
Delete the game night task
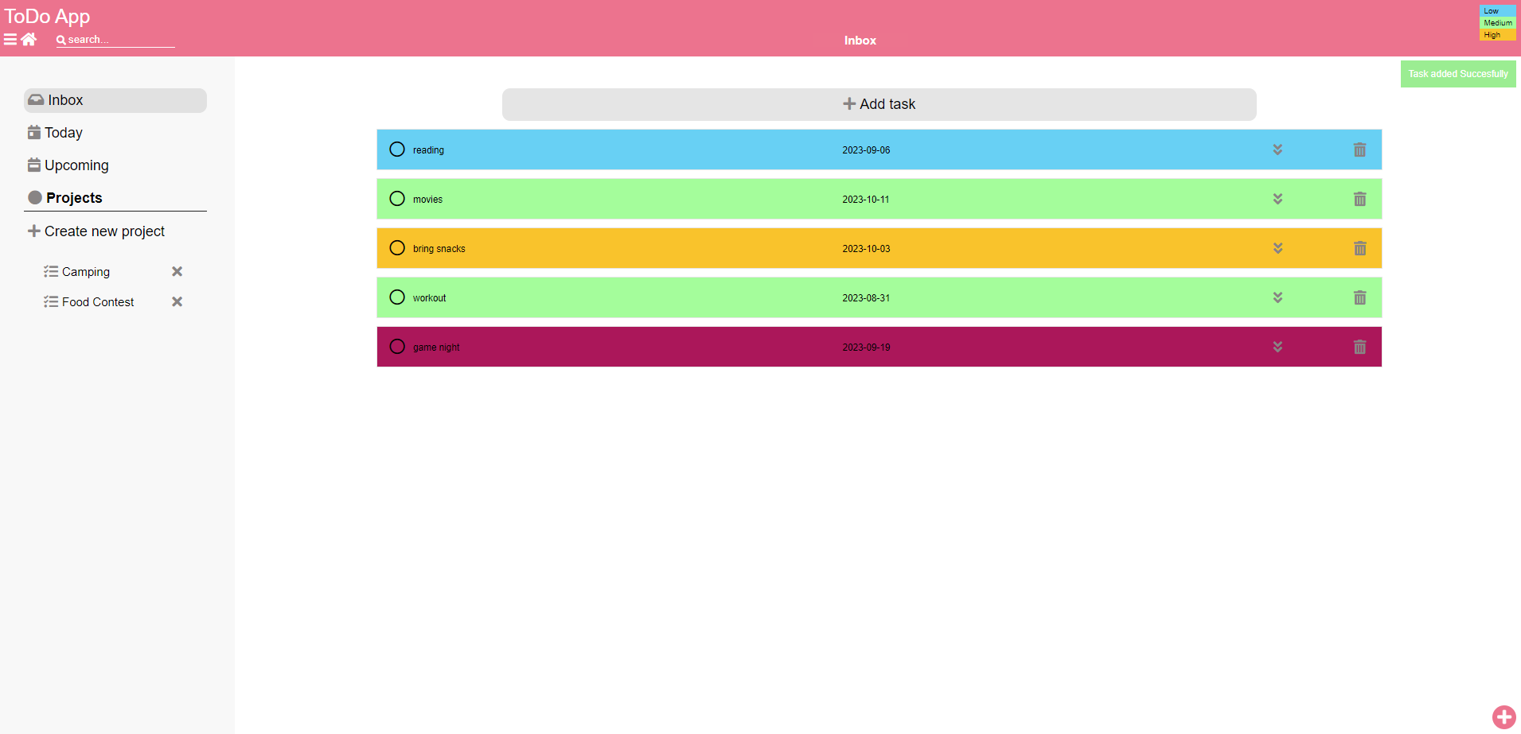1359,347
